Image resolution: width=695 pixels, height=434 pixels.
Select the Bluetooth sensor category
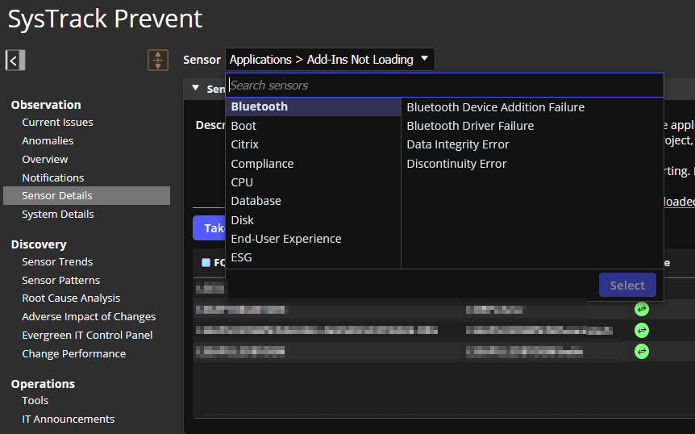tap(259, 106)
